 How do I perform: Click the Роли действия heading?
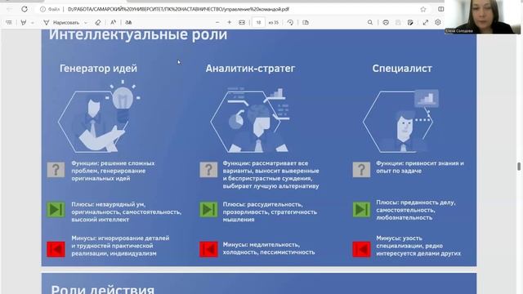point(103,289)
